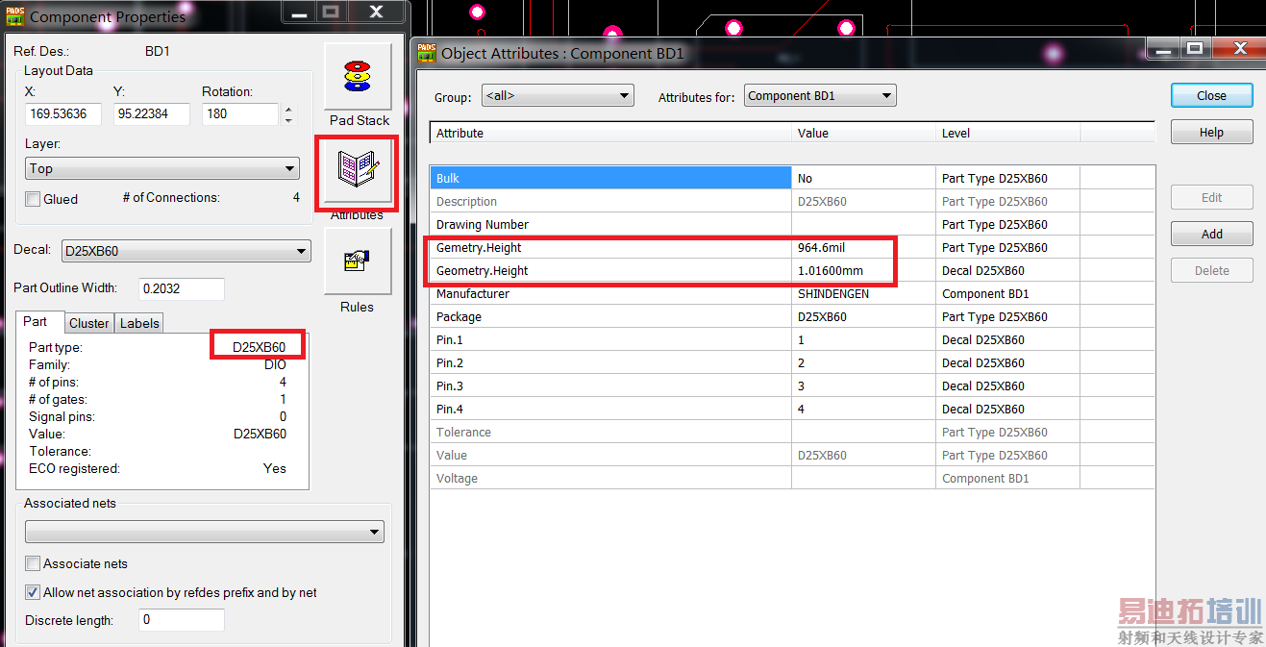Click the Rotation field showing 180
This screenshot has width=1266, height=647.
tap(240, 113)
